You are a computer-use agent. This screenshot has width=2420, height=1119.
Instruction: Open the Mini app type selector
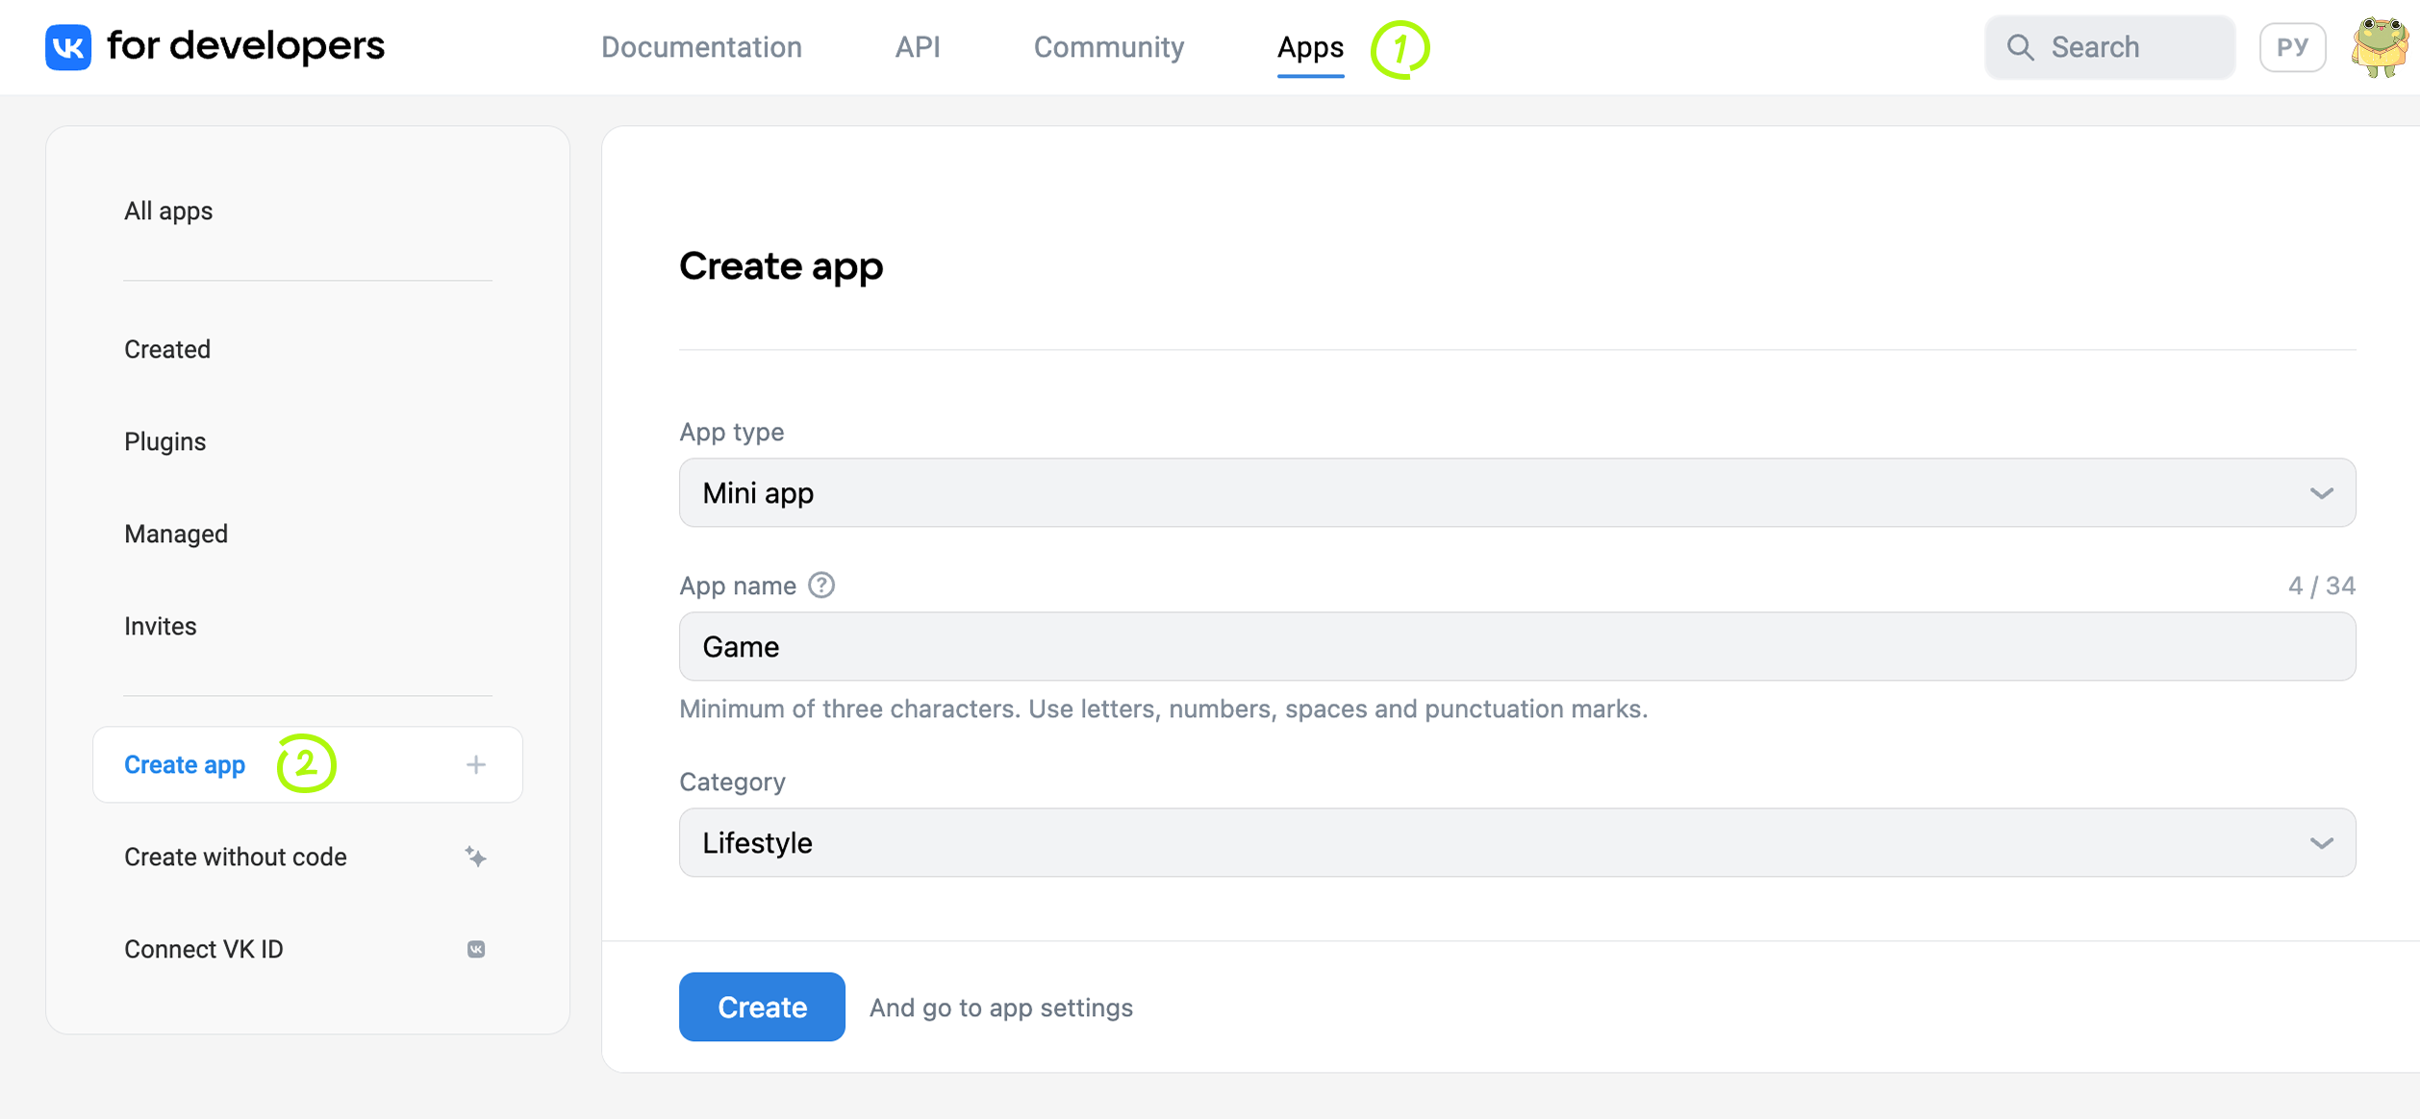1517,492
